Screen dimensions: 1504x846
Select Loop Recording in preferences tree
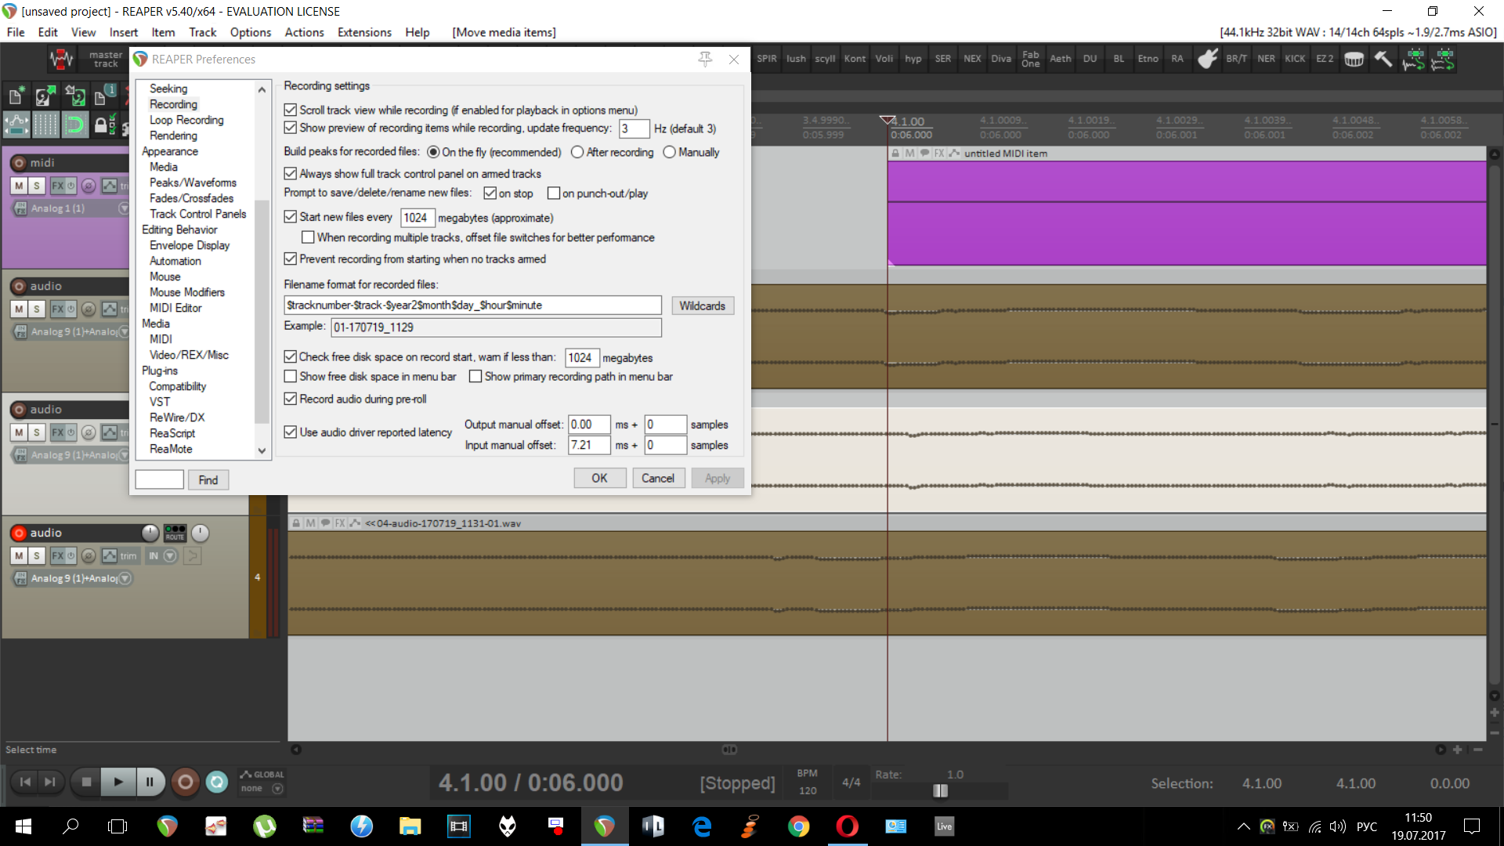[186, 120]
